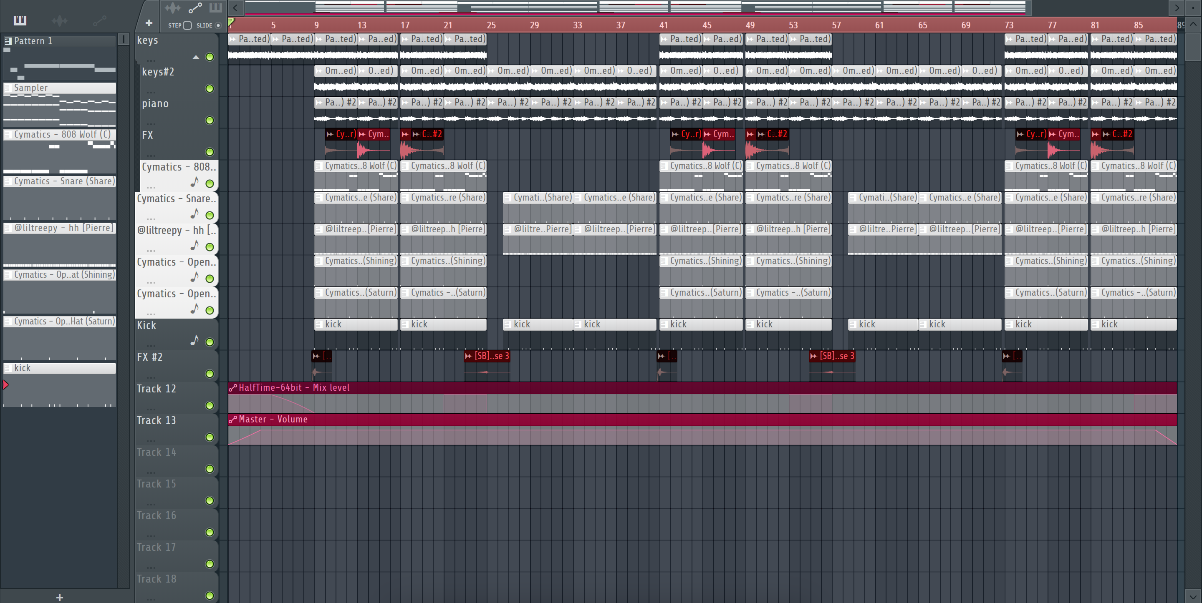This screenshot has height=603, width=1202.
Task: Add a new pattern at picker bottom
Action: 60,597
